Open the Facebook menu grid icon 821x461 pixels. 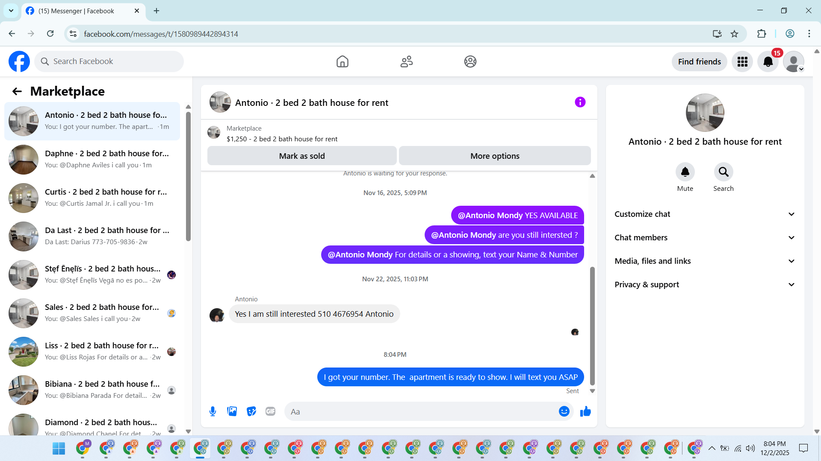tap(742, 62)
